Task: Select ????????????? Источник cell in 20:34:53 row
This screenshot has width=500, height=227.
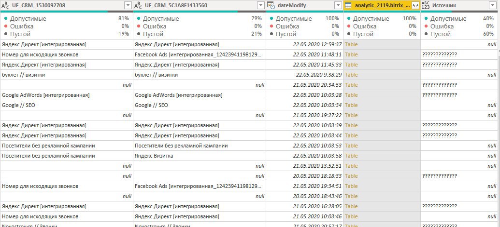Action: (x=459, y=85)
